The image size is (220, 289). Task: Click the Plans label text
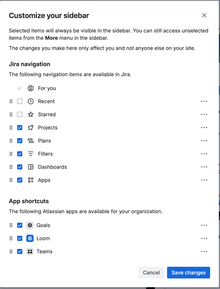45,141
